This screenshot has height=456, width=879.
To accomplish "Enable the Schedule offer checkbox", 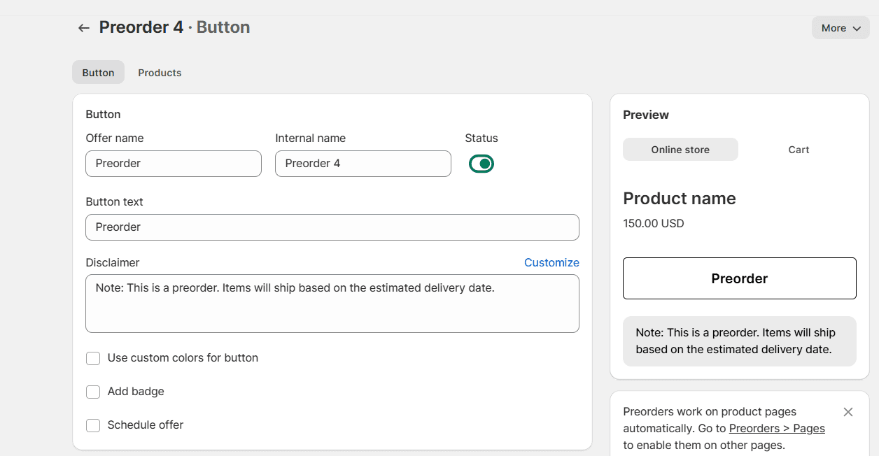I will tap(93, 425).
